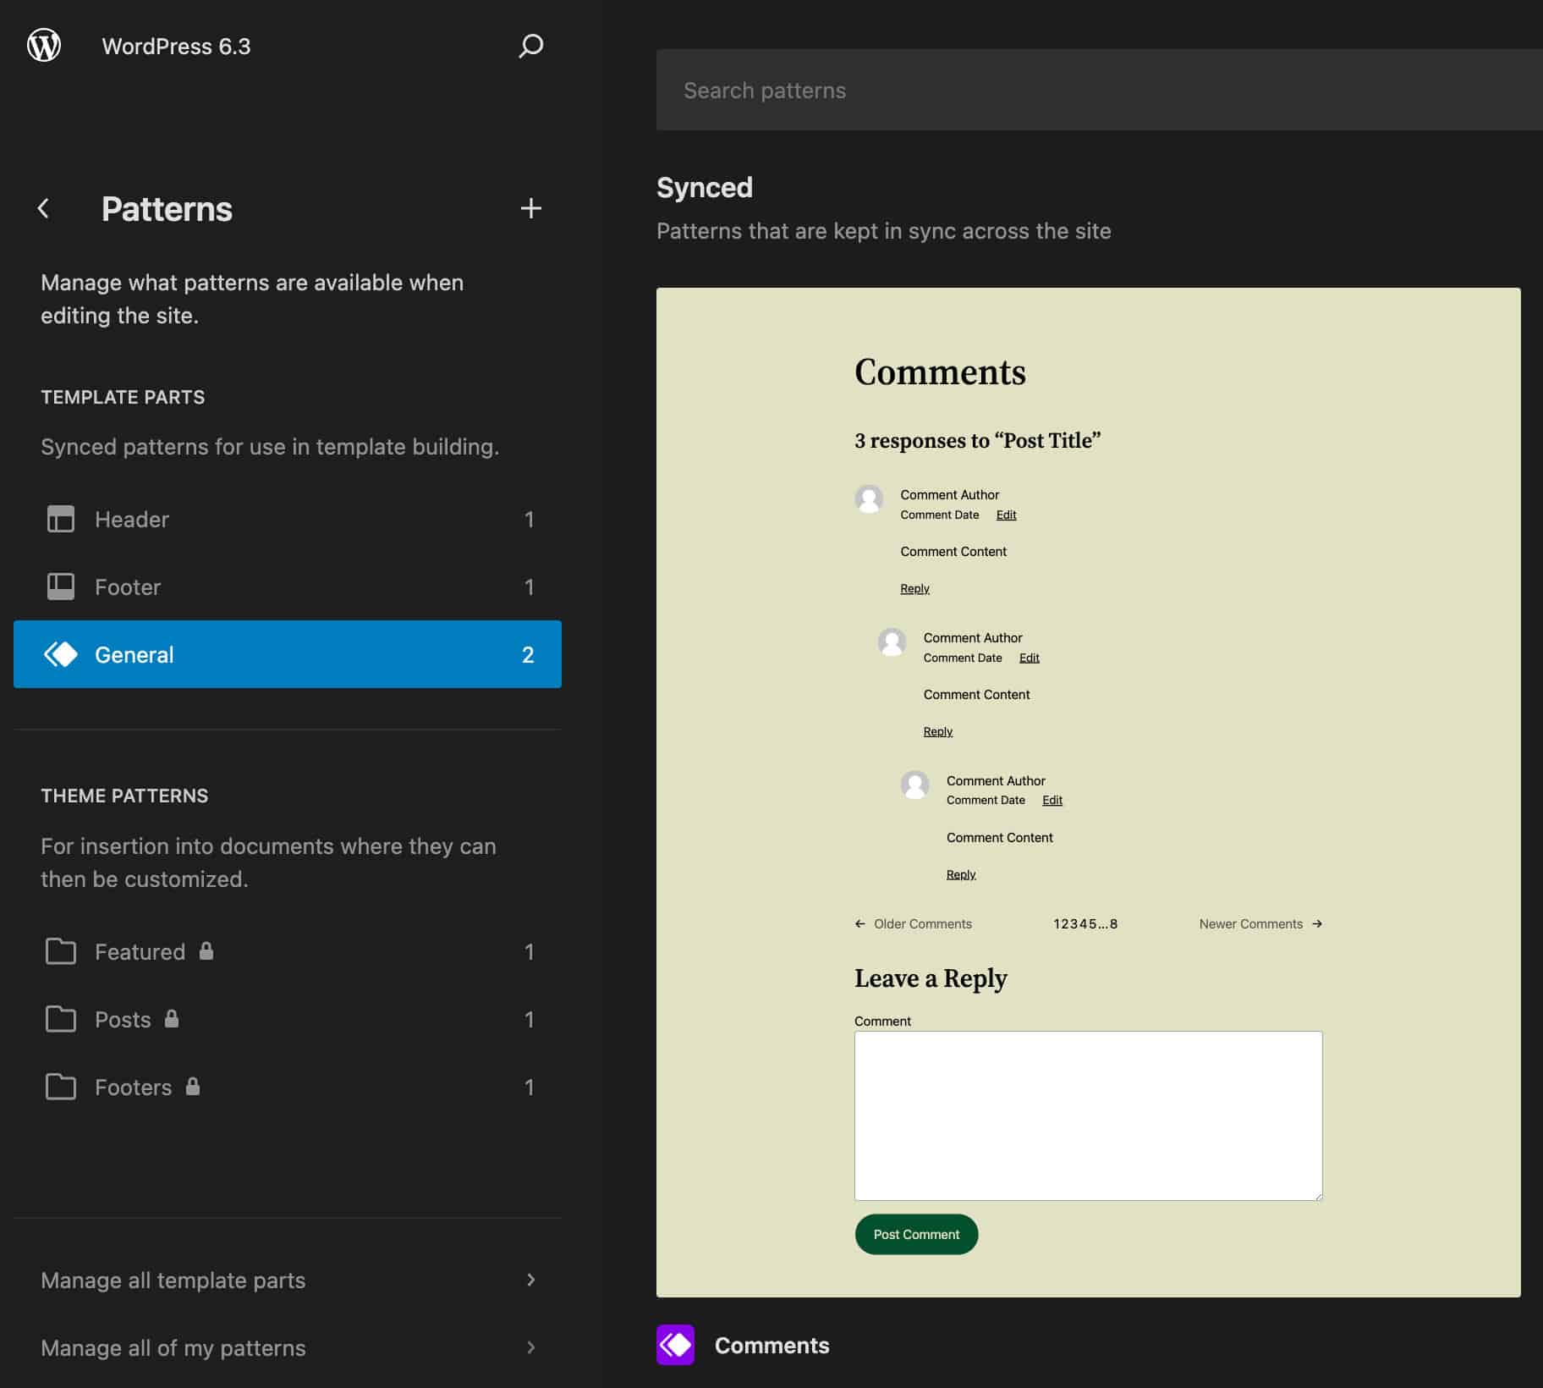Click the lock icon beside Featured
This screenshot has height=1388, width=1543.
(x=206, y=950)
